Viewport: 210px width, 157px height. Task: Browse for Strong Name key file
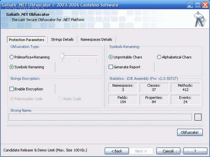[198, 117]
